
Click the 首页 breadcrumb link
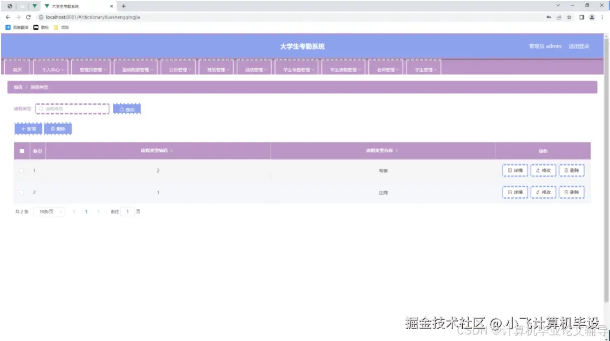coord(17,87)
